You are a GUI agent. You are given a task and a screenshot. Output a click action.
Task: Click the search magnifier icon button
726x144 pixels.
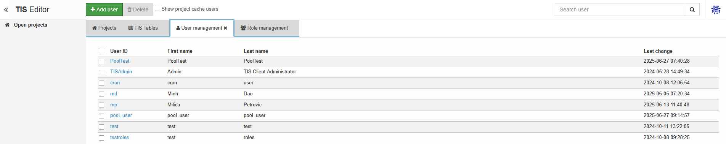(x=692, y=9)
